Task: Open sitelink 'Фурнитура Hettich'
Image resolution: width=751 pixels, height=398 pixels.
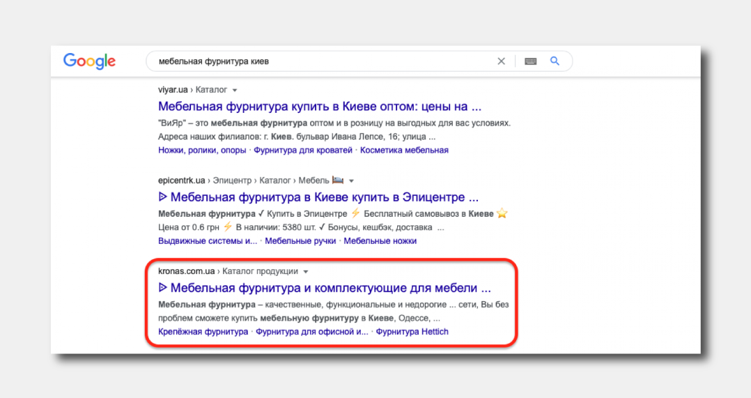Action: coord(412,331)
